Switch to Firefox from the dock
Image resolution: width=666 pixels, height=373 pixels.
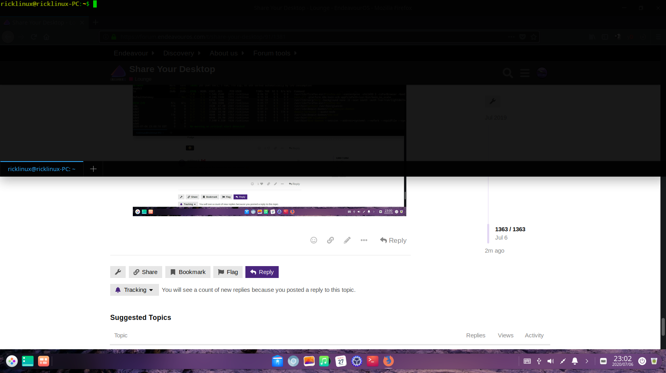coord(388,361)
